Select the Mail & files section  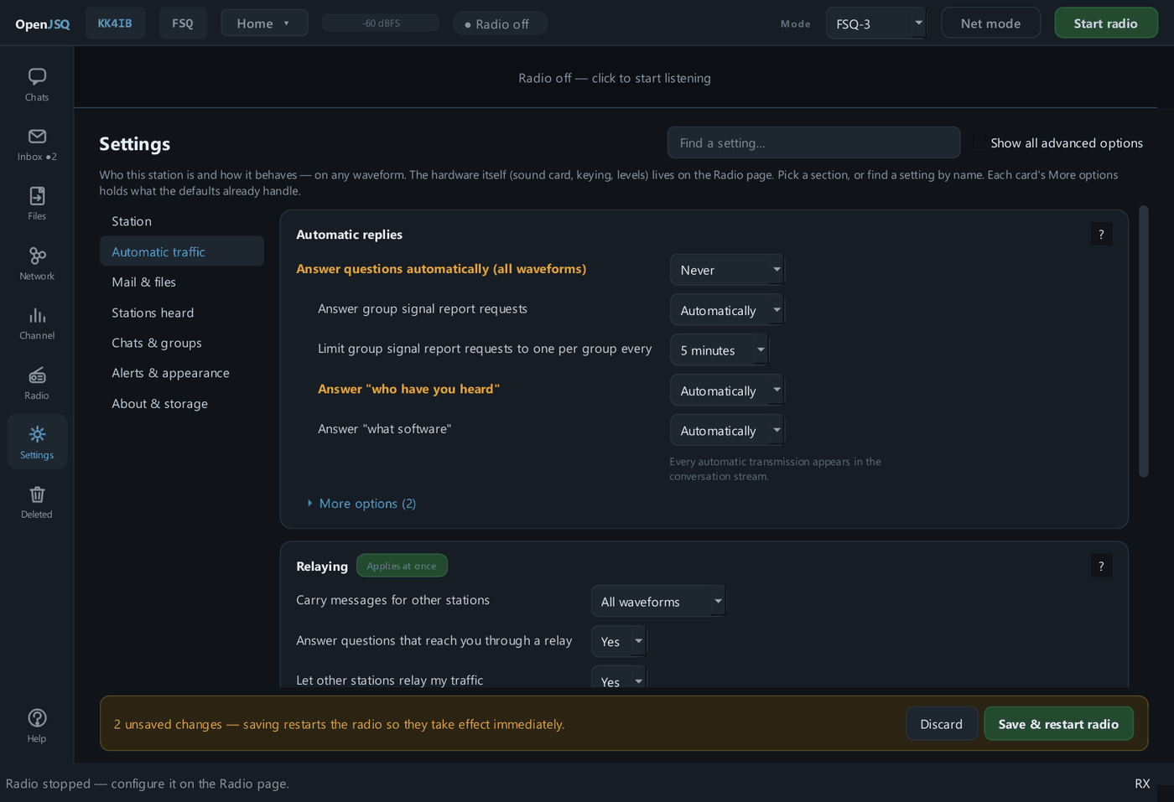pos(182,282)
